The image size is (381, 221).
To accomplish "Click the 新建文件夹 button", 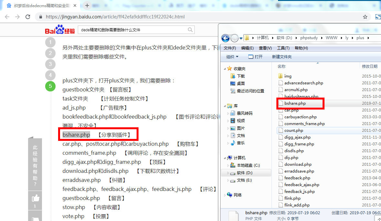I will 282,57.
